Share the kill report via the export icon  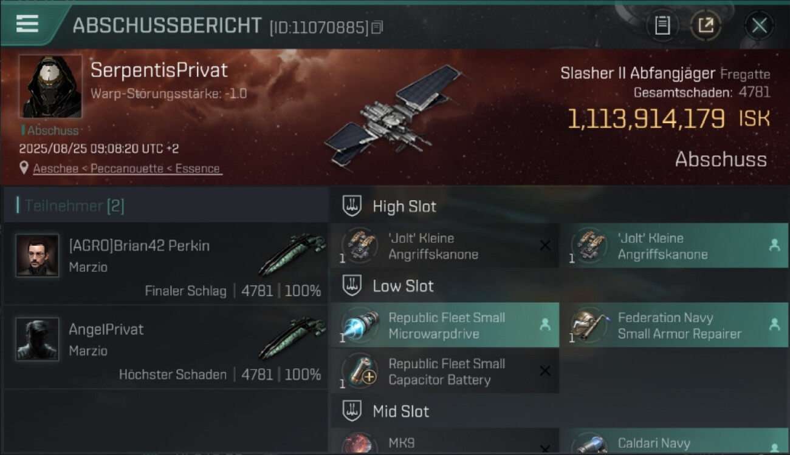tap(706, 25)
